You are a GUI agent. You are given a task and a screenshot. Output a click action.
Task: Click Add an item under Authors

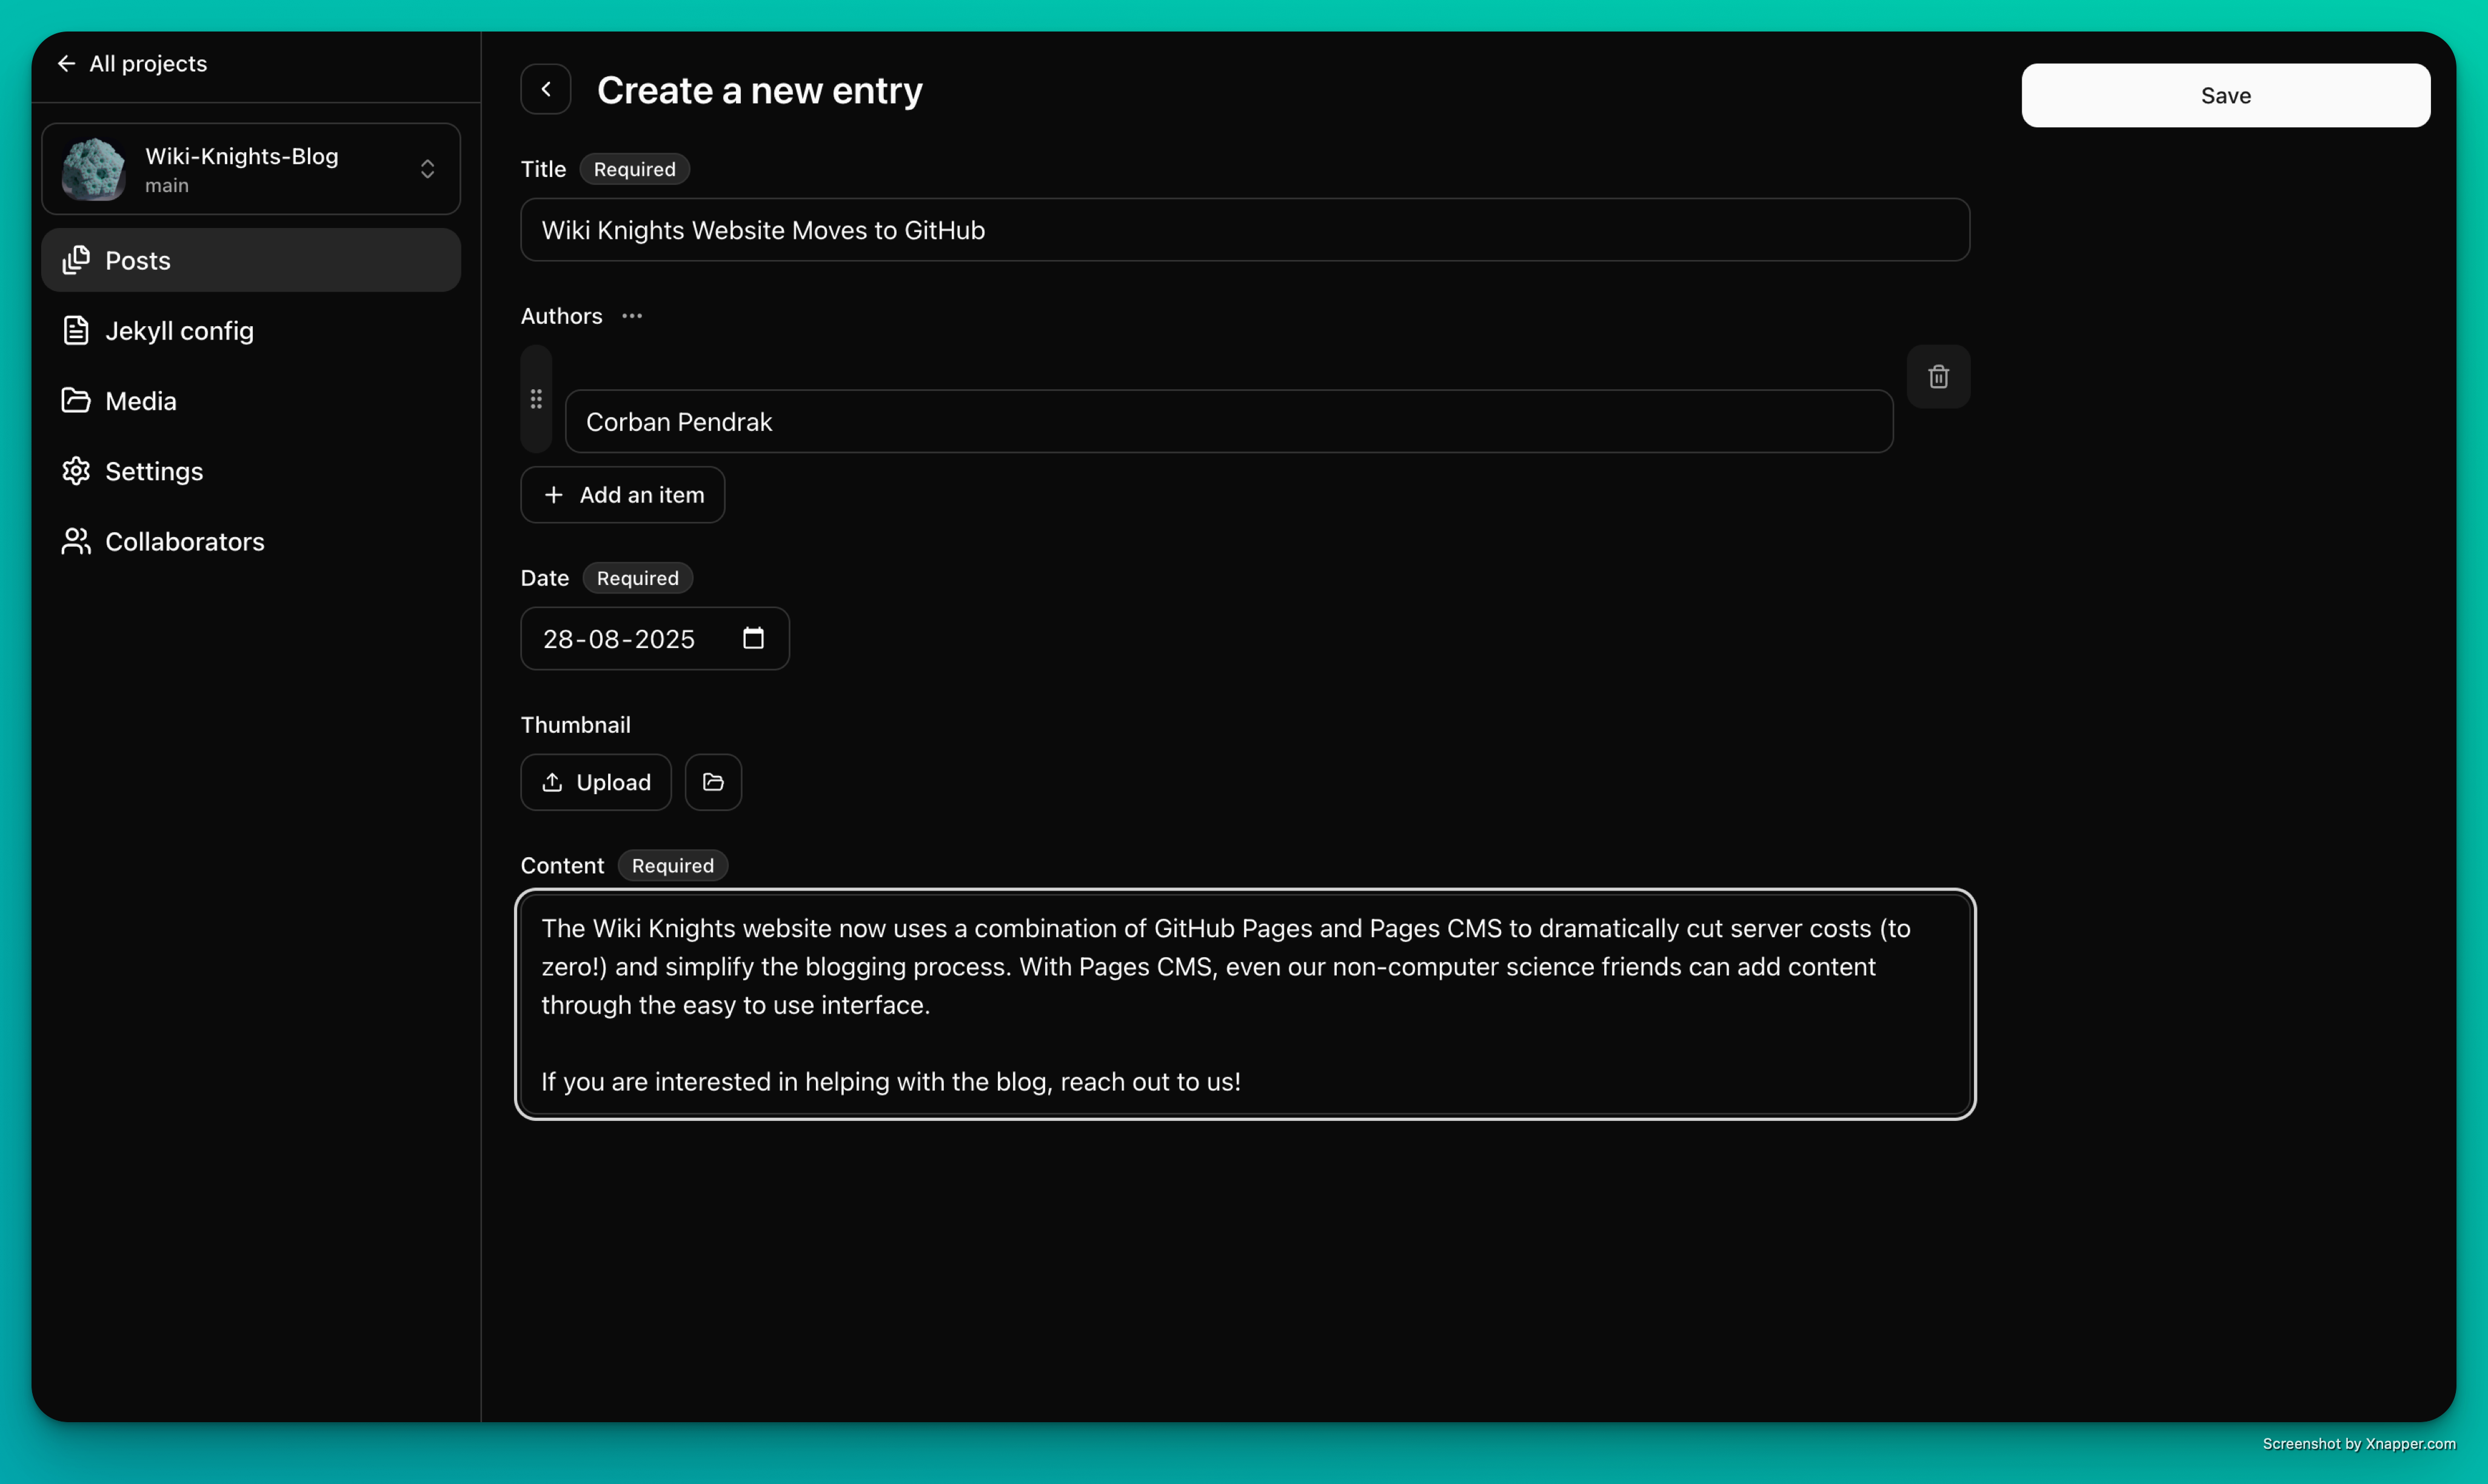pyautogui.click(x=622, y=495)
